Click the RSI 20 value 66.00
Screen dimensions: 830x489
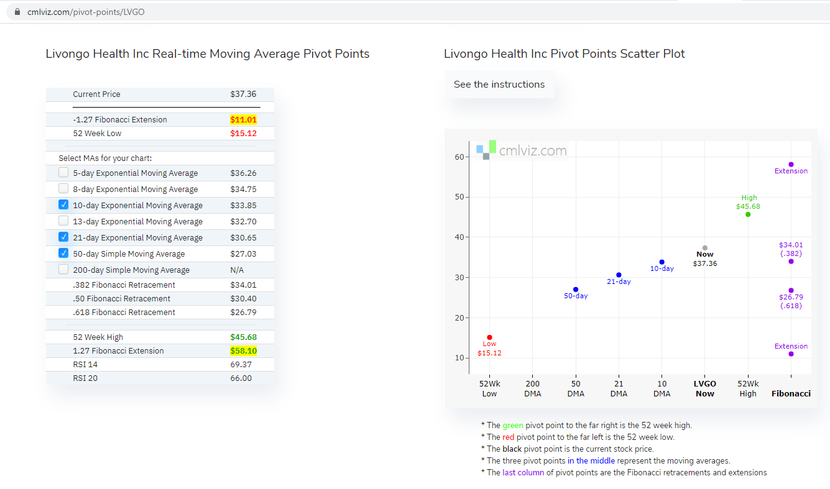point(241,378)
